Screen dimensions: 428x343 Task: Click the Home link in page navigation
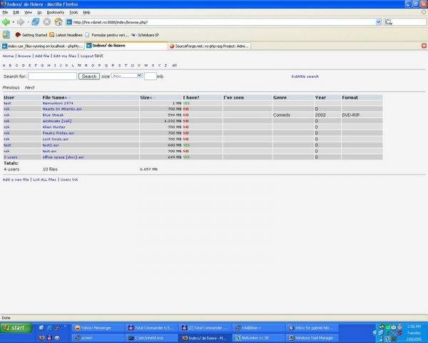[8, 56]
